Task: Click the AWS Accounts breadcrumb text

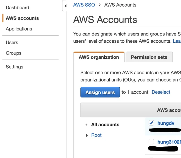Action: coord(120,5)
